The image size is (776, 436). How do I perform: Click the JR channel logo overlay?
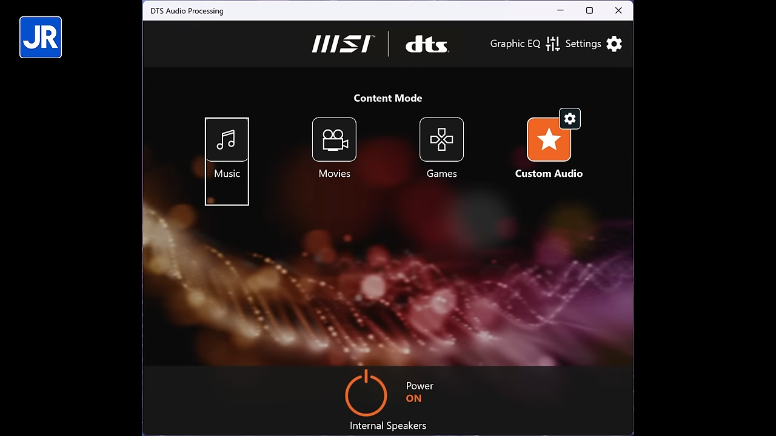click(40, 37)
